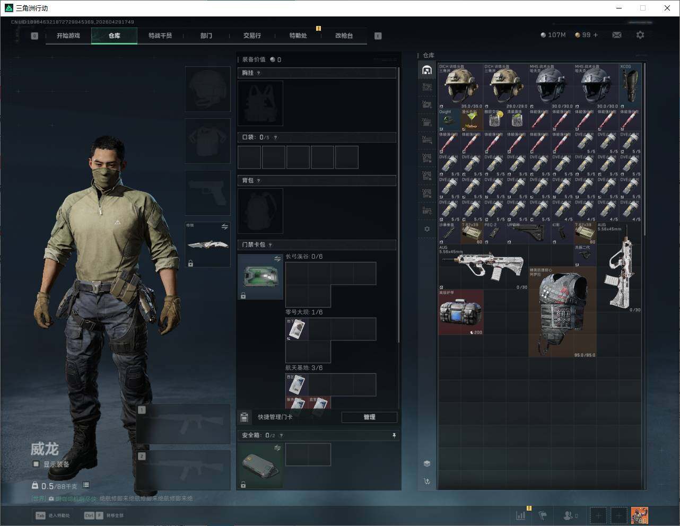Select the XCOG scope item
The height and width of the screenshot is (526, 680).
pyautogui.click(x=630, y=86)
